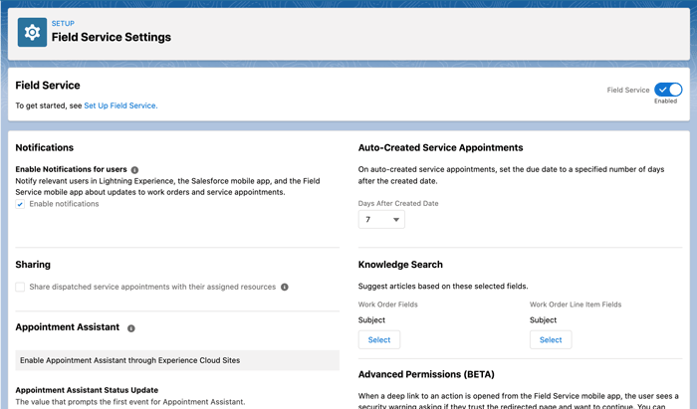Click the SETUP breadcrumb label
This screenshot has width=697, height=409.
(63, 24)
